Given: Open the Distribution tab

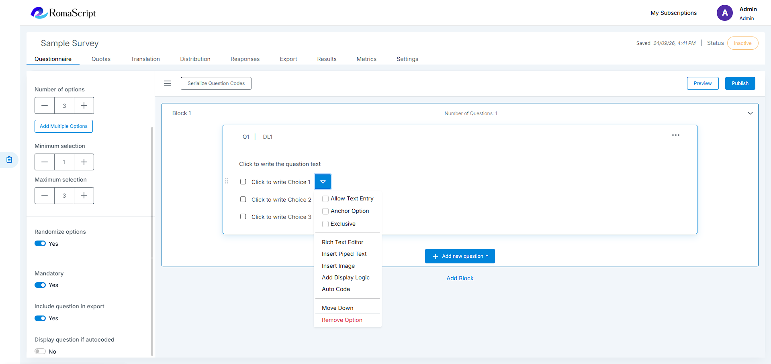Looking at the screenshot, I should [195, 59].
